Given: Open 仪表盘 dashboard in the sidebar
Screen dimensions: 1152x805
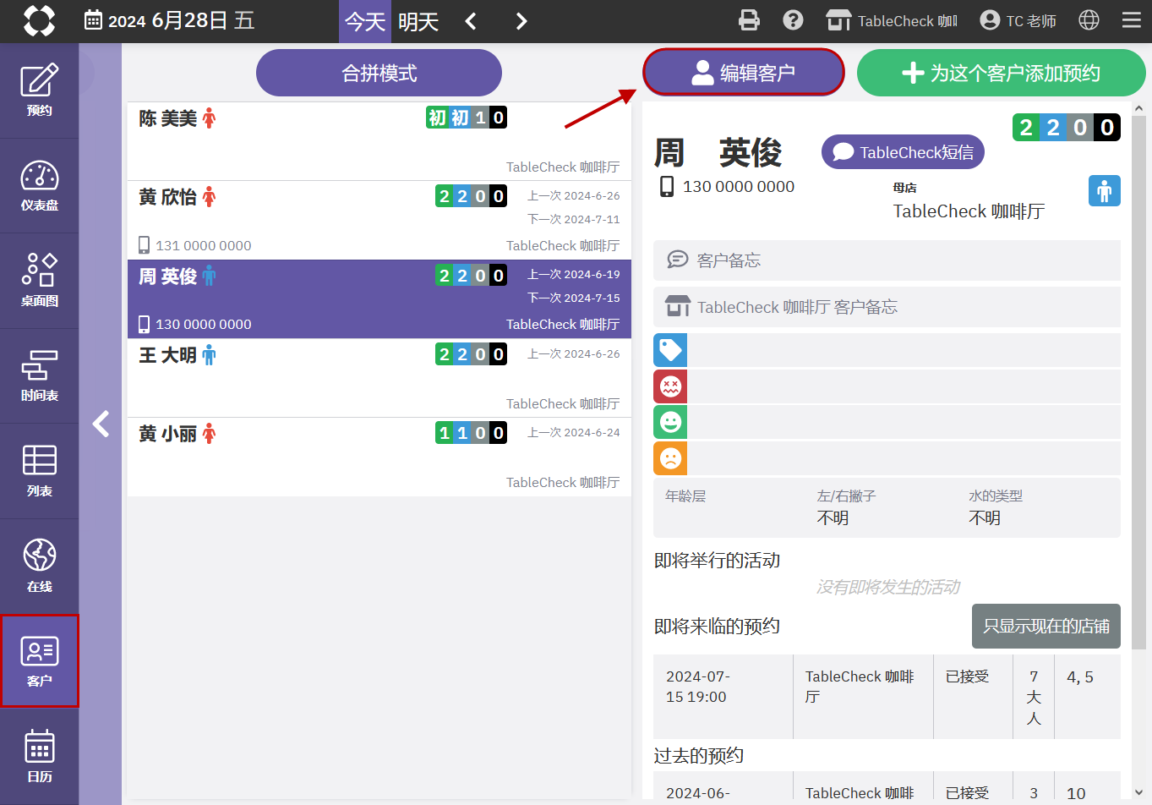Looking at the screenshot, I should (39, 186).
